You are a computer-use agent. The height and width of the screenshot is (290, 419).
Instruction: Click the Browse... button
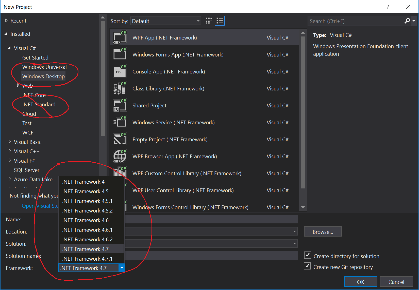[x=323, y=232]
